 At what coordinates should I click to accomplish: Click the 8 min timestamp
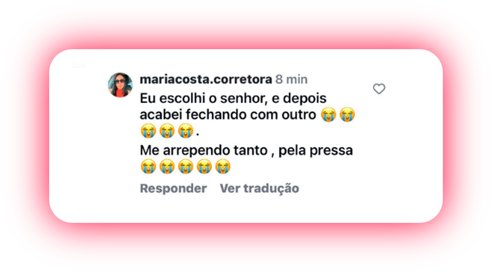[292, 79]
